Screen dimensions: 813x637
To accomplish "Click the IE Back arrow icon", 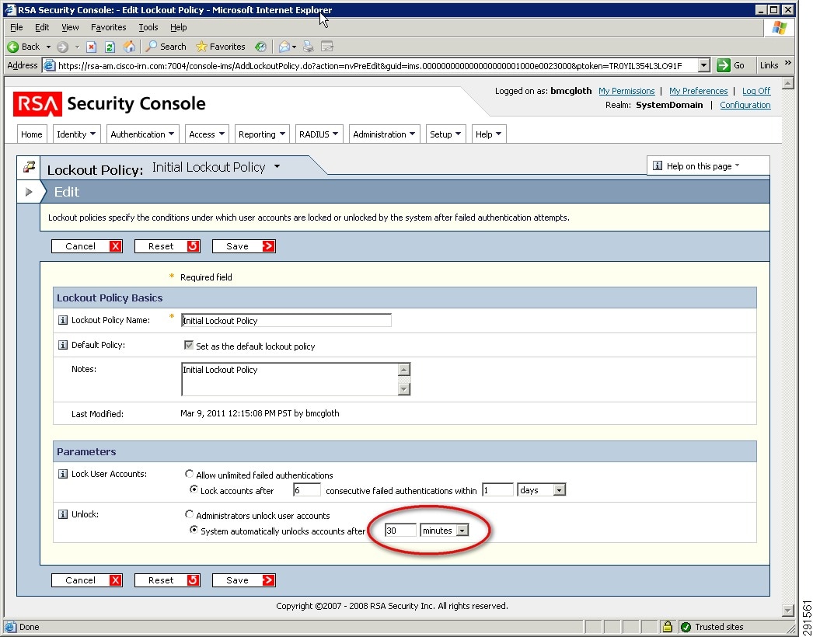I will [13, 47].
